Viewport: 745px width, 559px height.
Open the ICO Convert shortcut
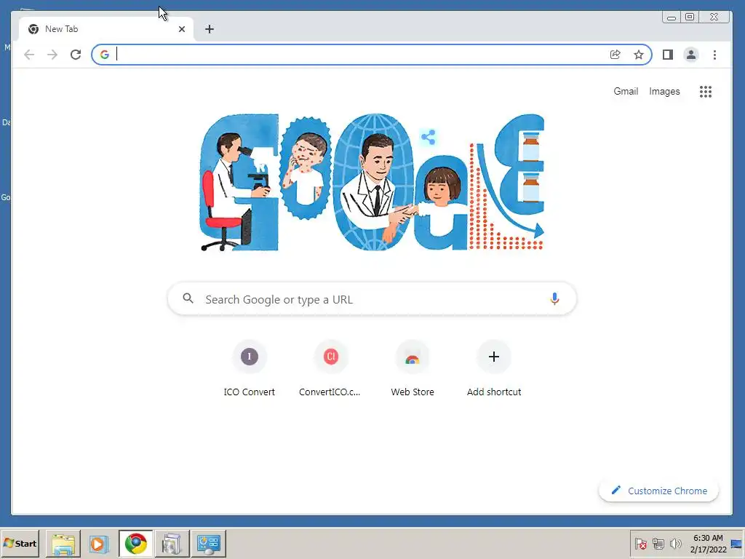tap(250, 369)
